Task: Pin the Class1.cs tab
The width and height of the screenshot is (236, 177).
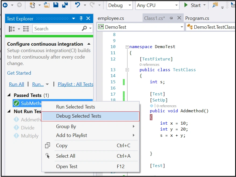Action: (171, 18)
